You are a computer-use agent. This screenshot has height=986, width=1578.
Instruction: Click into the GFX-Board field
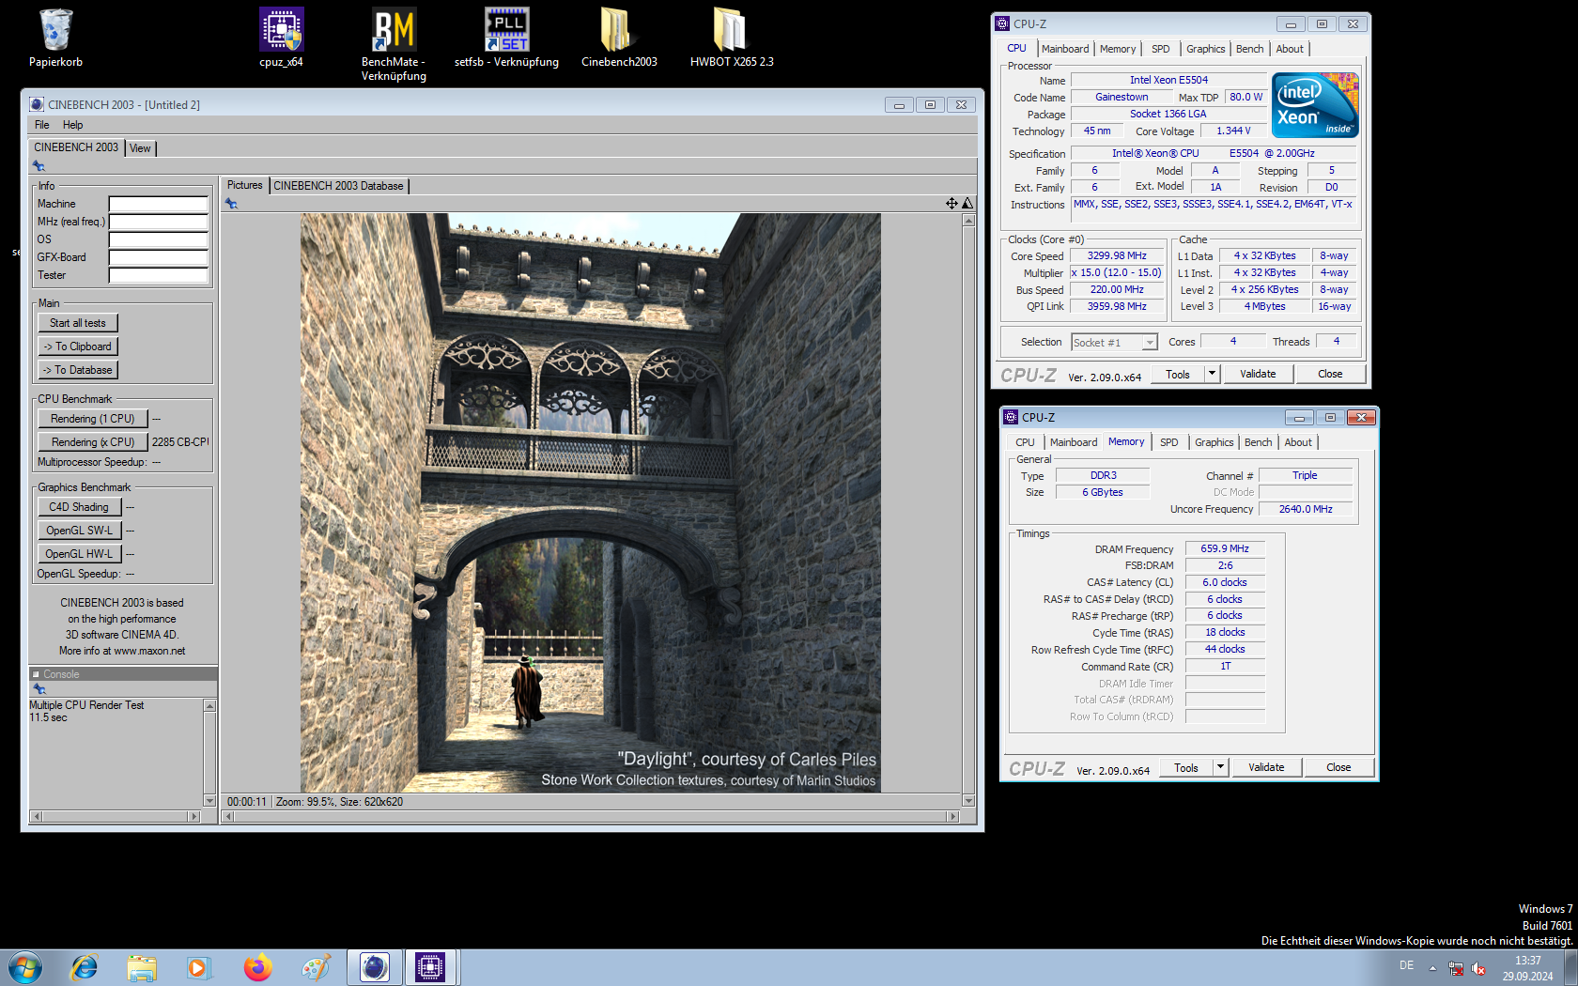[158, 257]
